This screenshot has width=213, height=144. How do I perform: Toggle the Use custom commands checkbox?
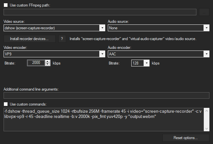(6, 104)
